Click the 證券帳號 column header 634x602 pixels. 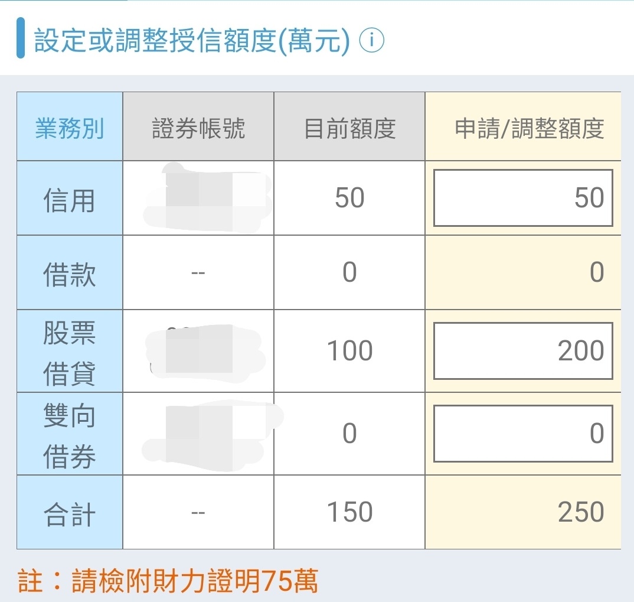[197, 126]
